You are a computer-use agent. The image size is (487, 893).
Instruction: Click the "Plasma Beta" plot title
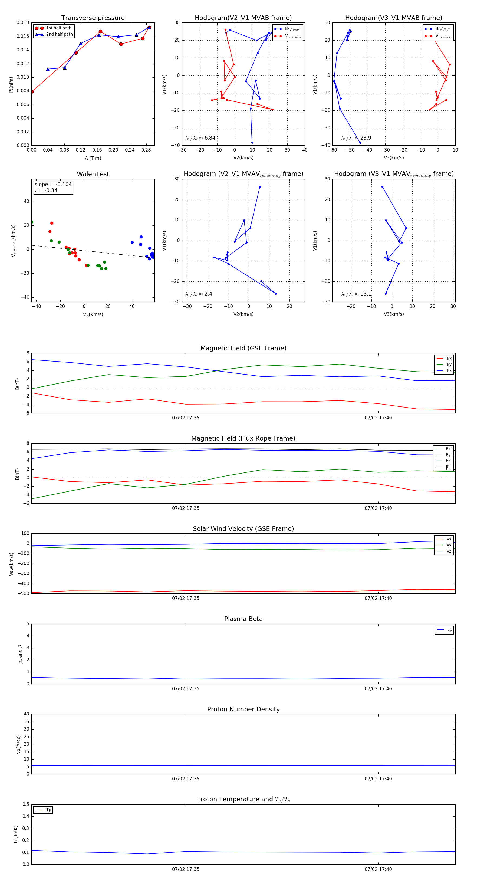point(243,619)
